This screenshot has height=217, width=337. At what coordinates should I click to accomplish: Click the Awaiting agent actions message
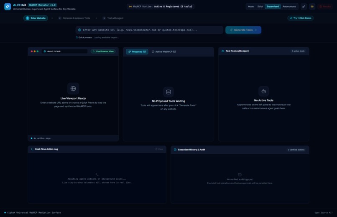click(97, 179)
